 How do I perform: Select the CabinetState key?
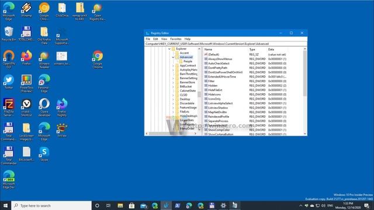[x=188, y=91]
